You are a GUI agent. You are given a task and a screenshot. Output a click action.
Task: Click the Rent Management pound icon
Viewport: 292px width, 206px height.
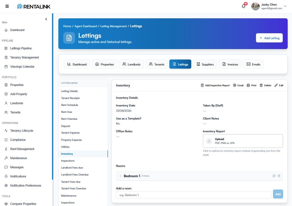[6, 149]
